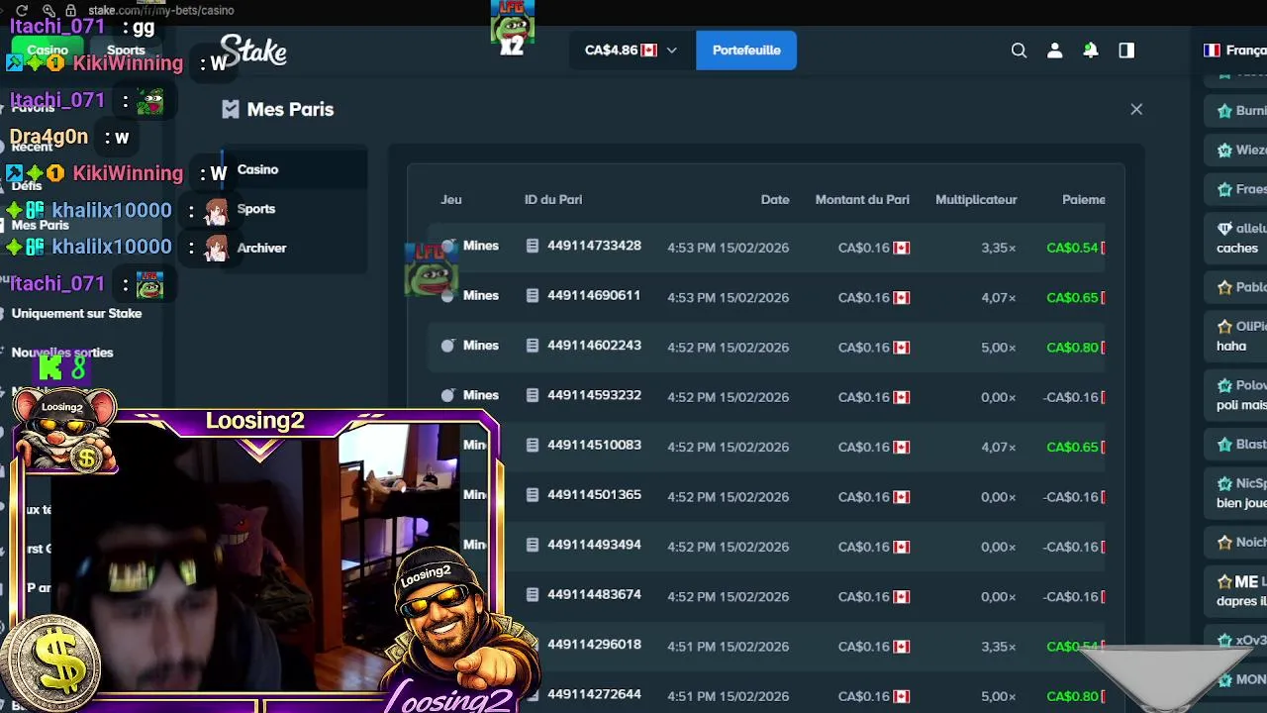1267x713 pixels.
Task: Click the Pablo chat user star icon
Action: coord(1224,287)
